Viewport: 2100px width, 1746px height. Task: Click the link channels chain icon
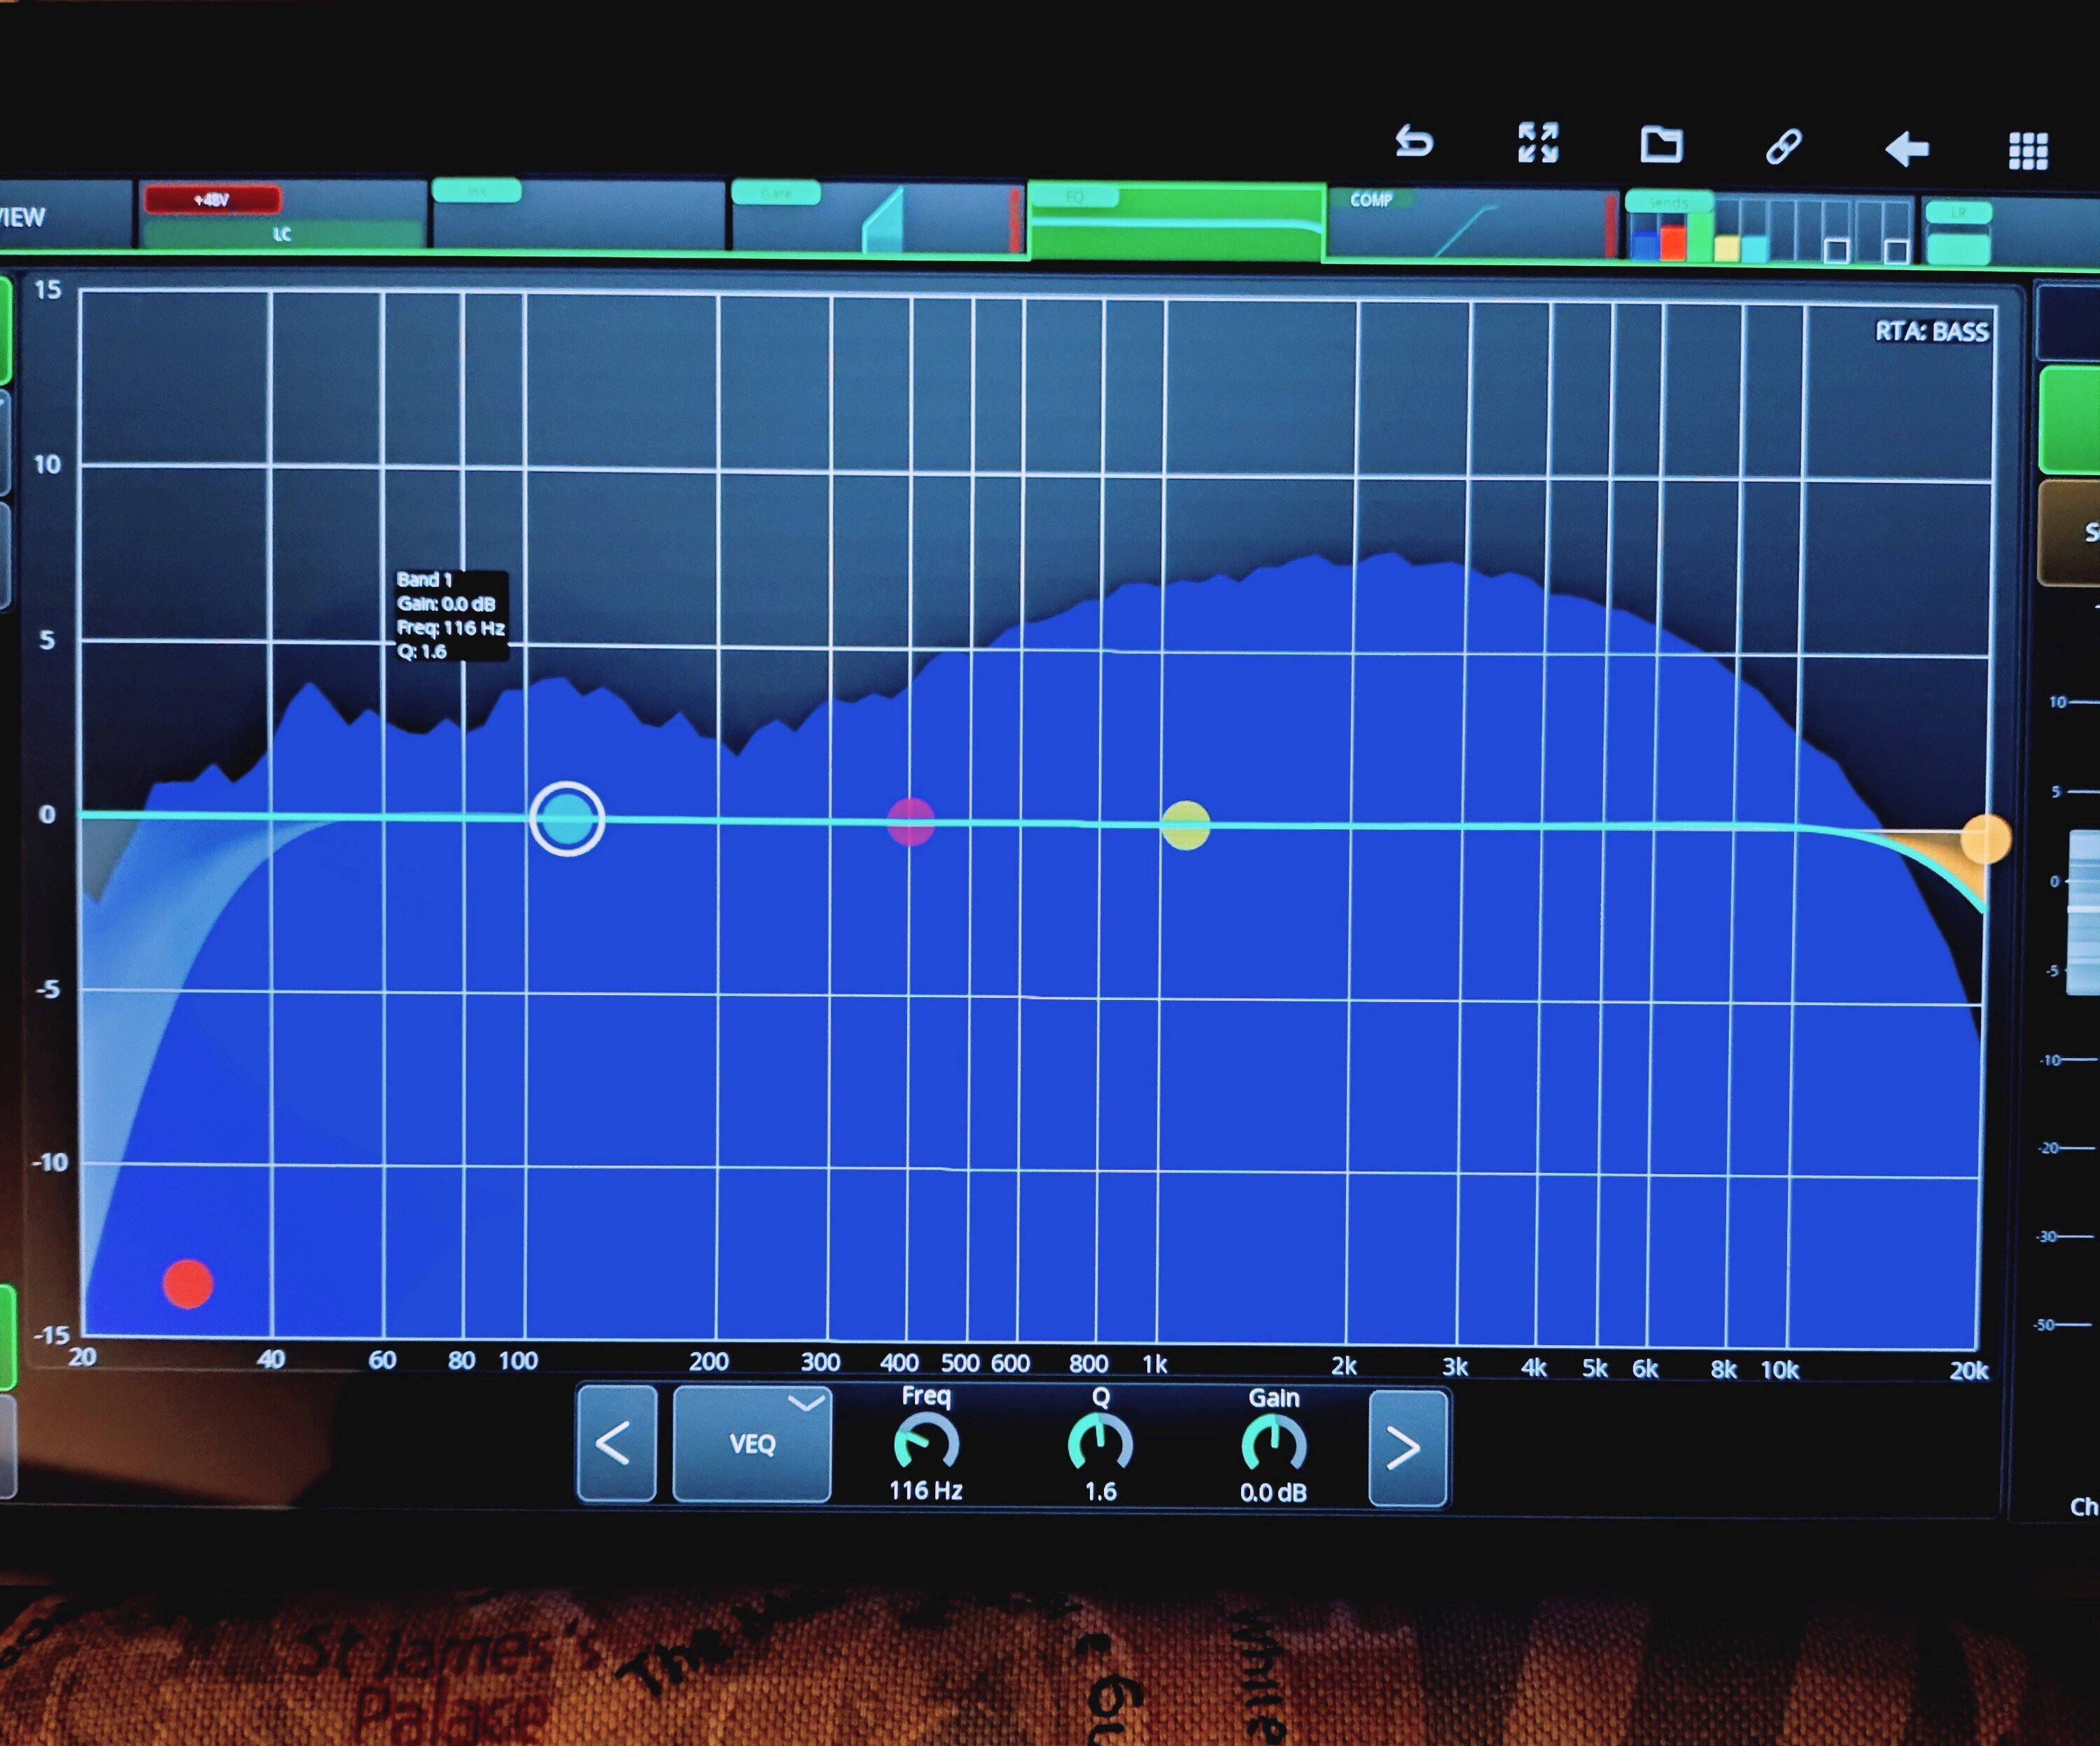pyautogui.click(x=1783, y=147)
